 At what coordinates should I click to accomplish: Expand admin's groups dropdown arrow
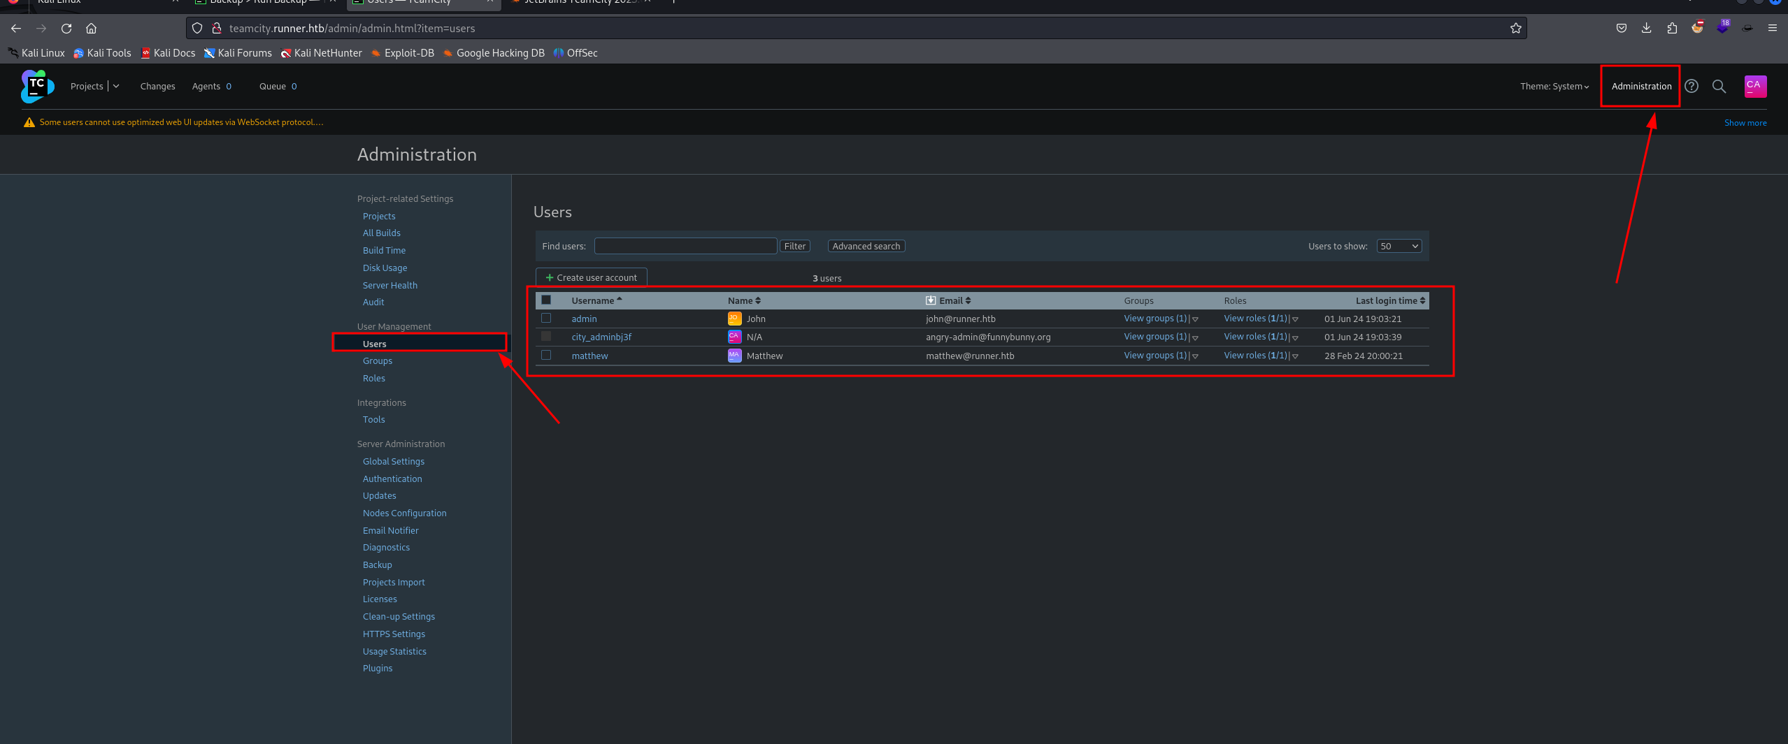coord(1195,319)
